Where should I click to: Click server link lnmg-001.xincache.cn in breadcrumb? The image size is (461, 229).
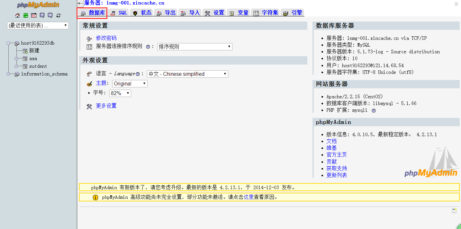click(x=135, y=3)
